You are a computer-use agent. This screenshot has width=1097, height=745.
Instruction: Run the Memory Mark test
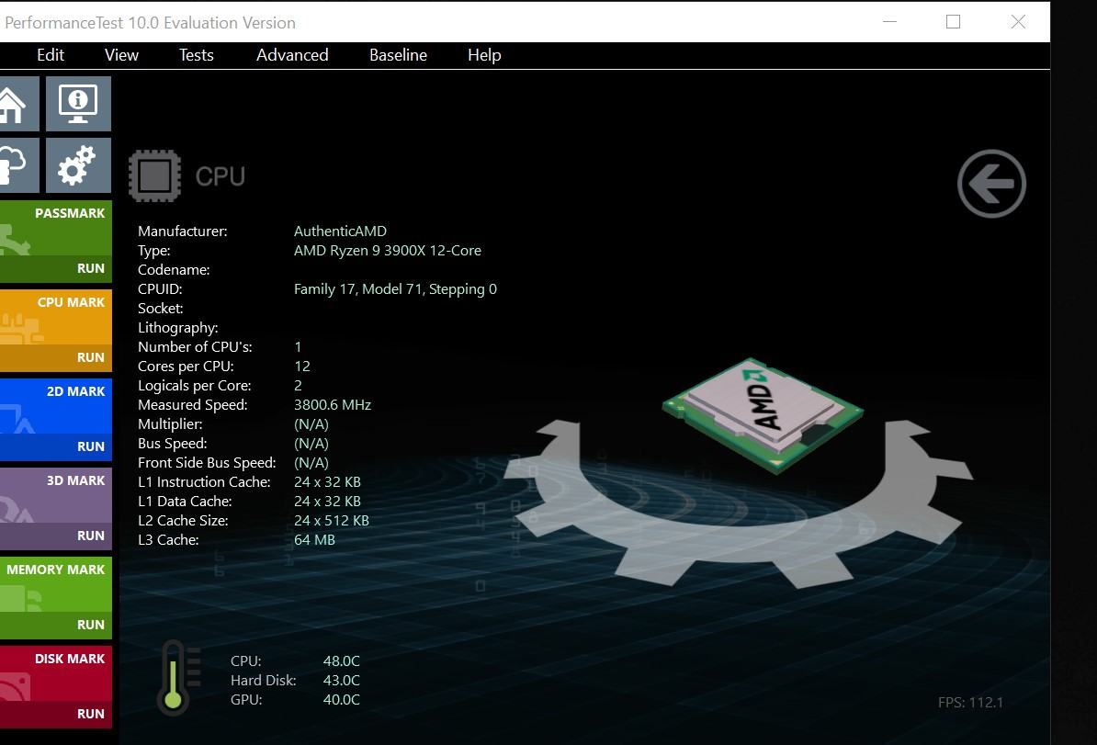56,625
